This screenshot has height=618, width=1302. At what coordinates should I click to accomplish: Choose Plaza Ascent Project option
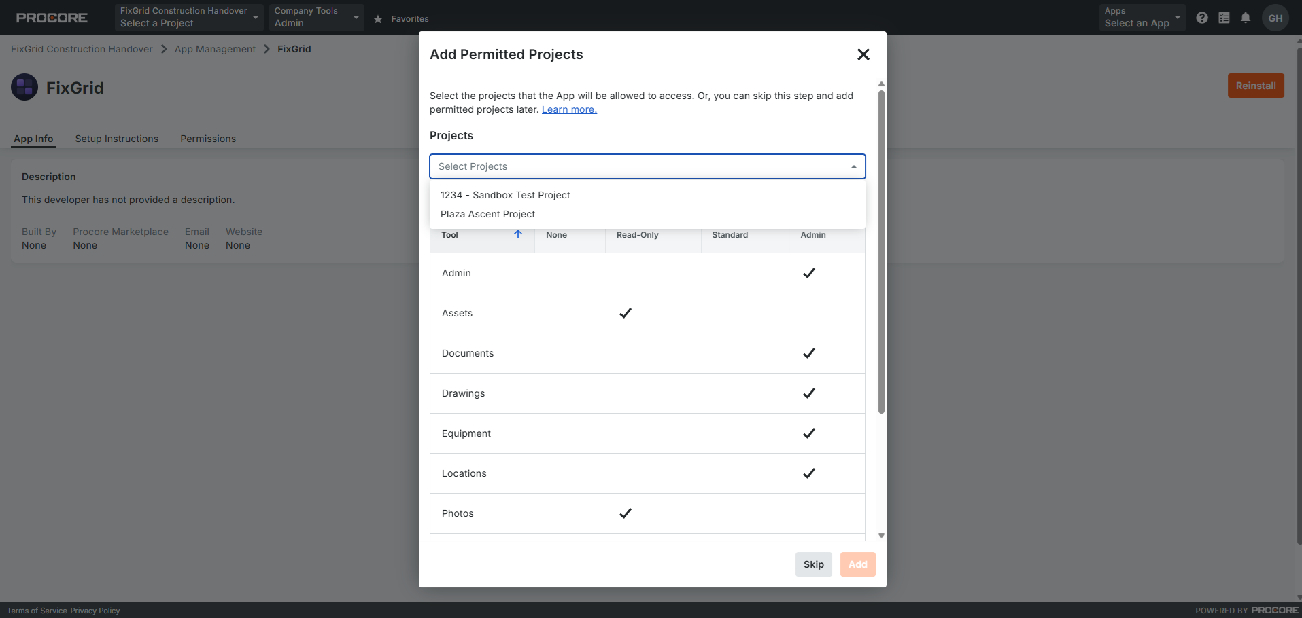point(647,214)
